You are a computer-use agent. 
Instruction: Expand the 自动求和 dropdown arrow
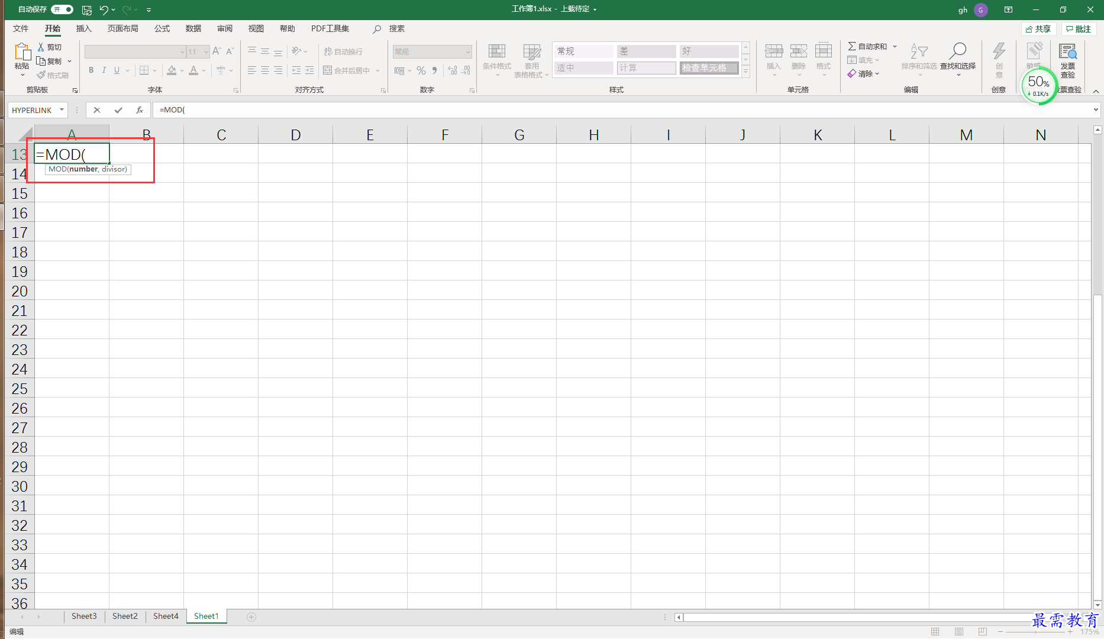tap(895, 46)
